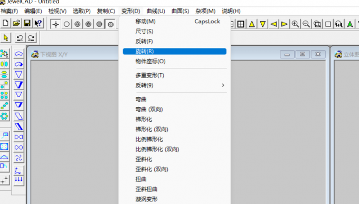The image size is (359, 204).
Task: Open the 曲面(S) Surface menu
Action: (181, 11)
